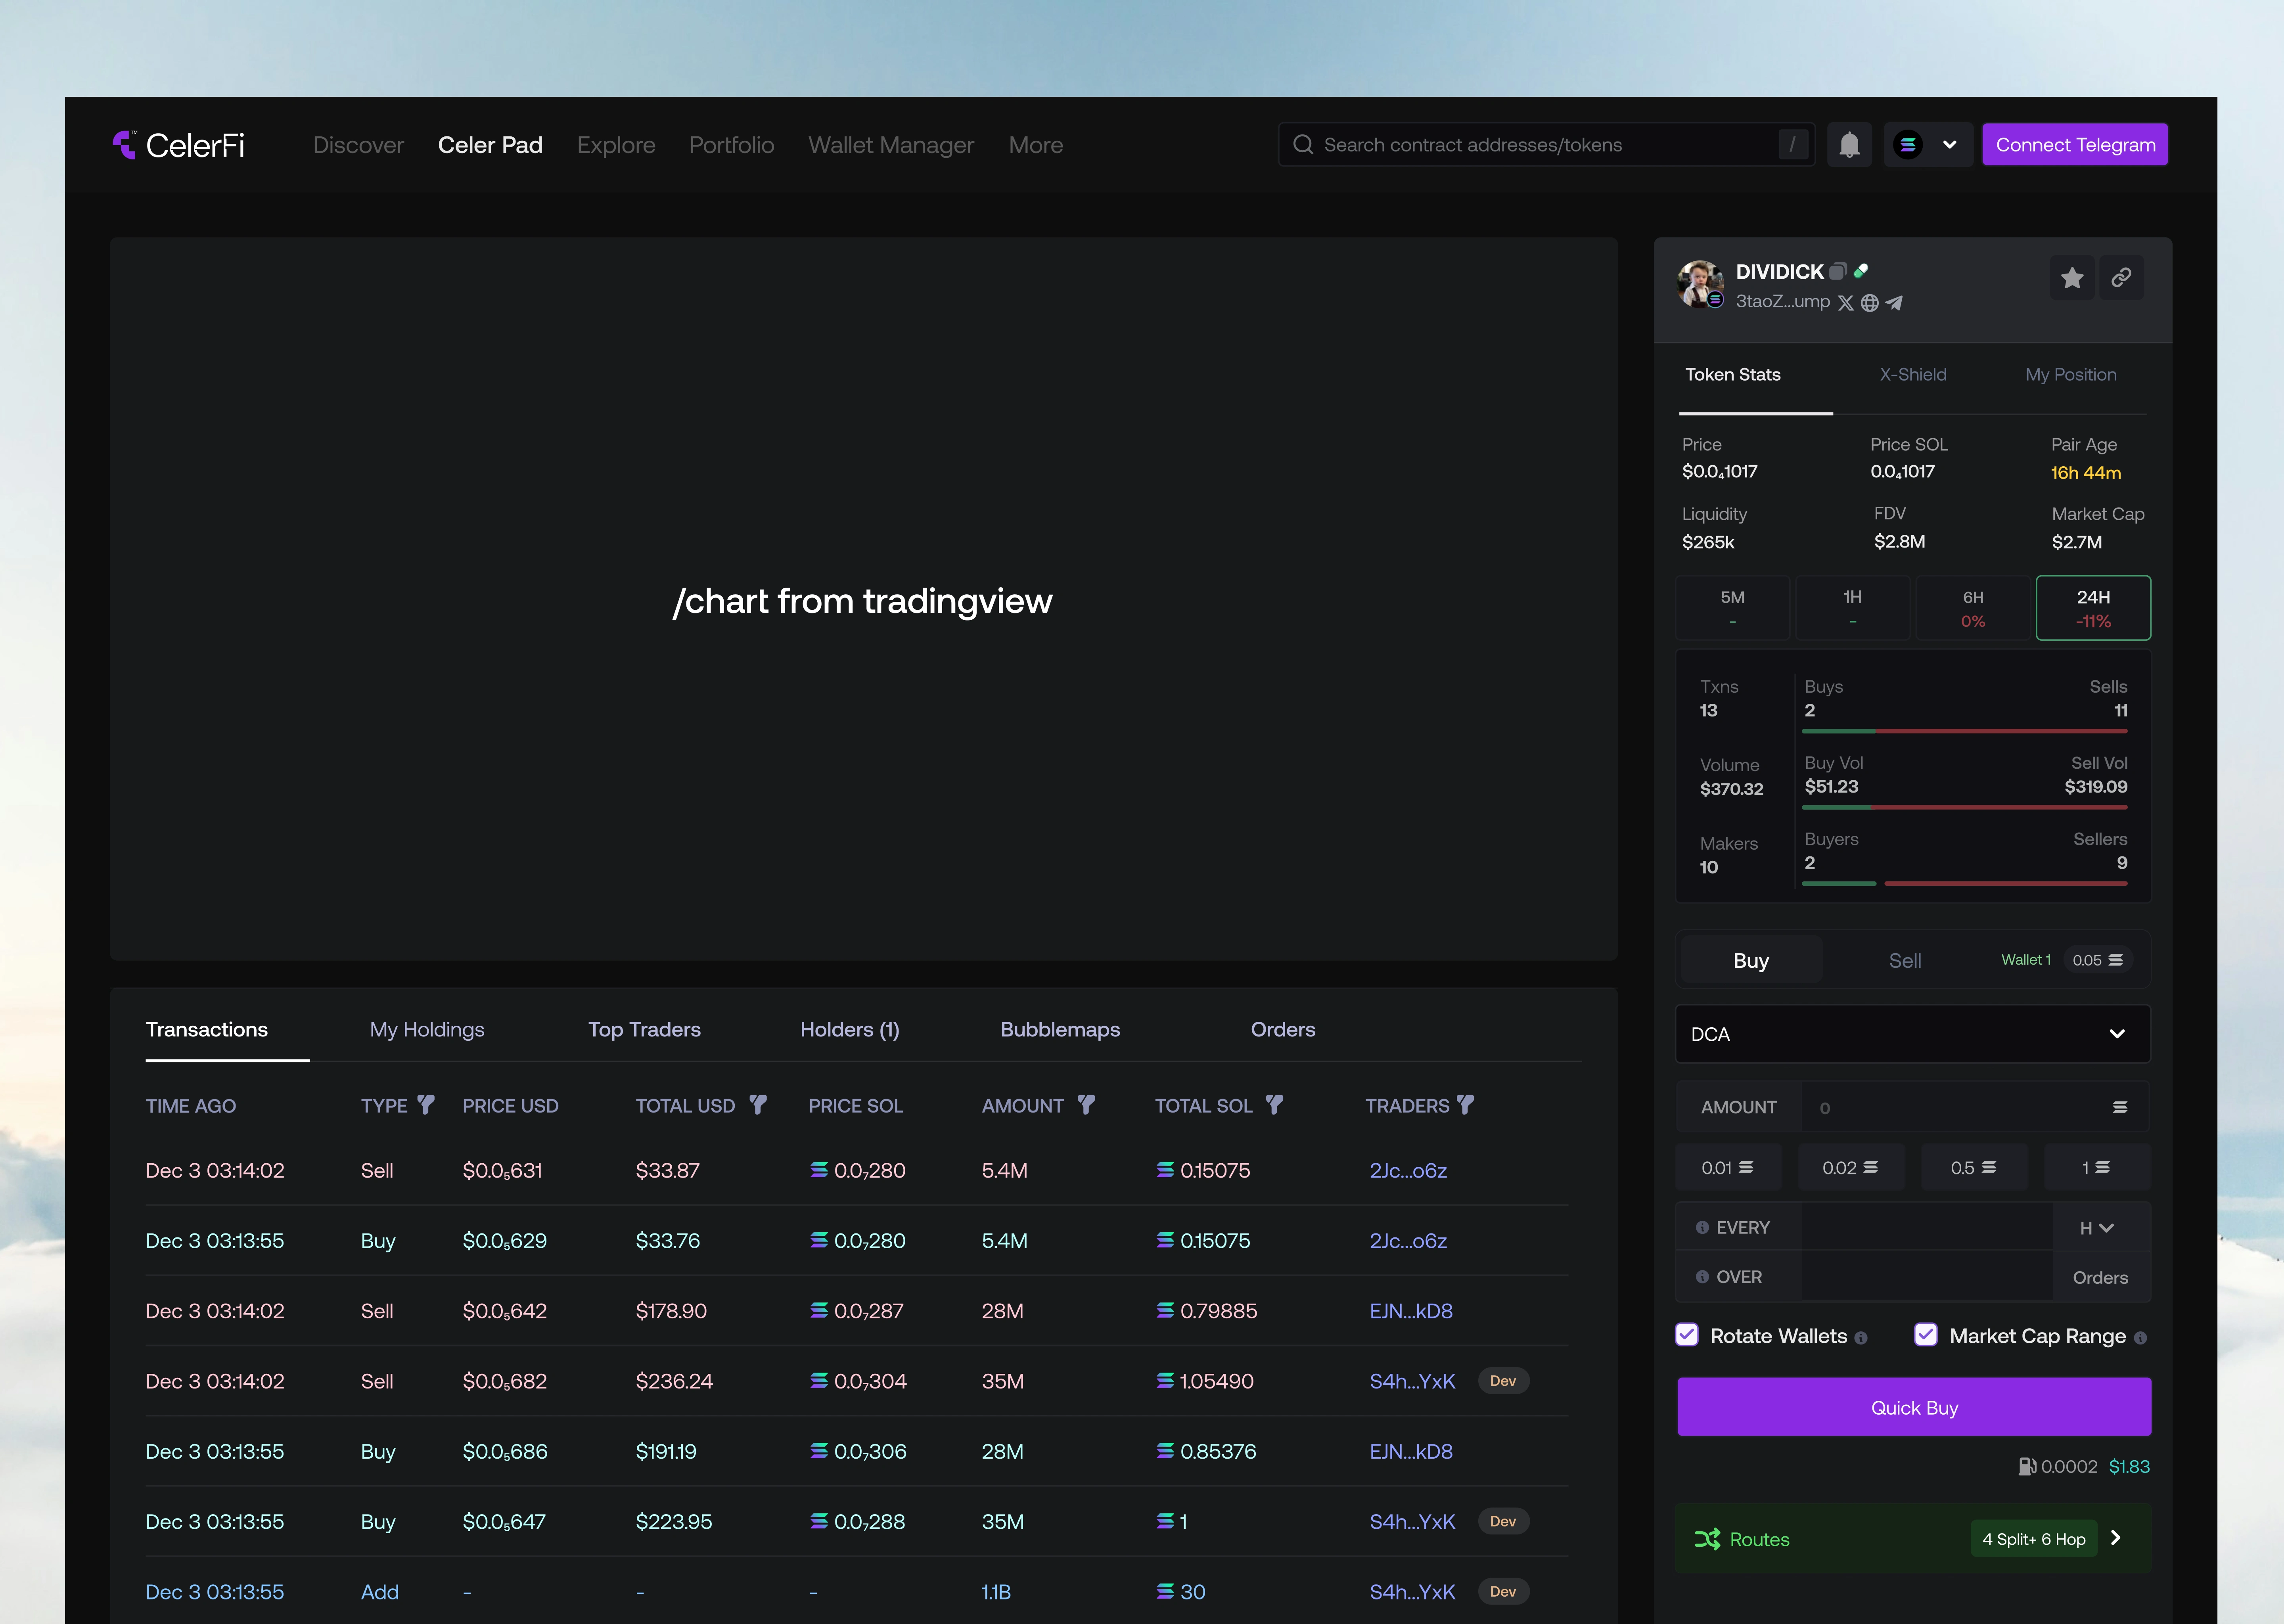
Task: Click the info icon next to Market Cap Range
Action: click(2140, 1338)
